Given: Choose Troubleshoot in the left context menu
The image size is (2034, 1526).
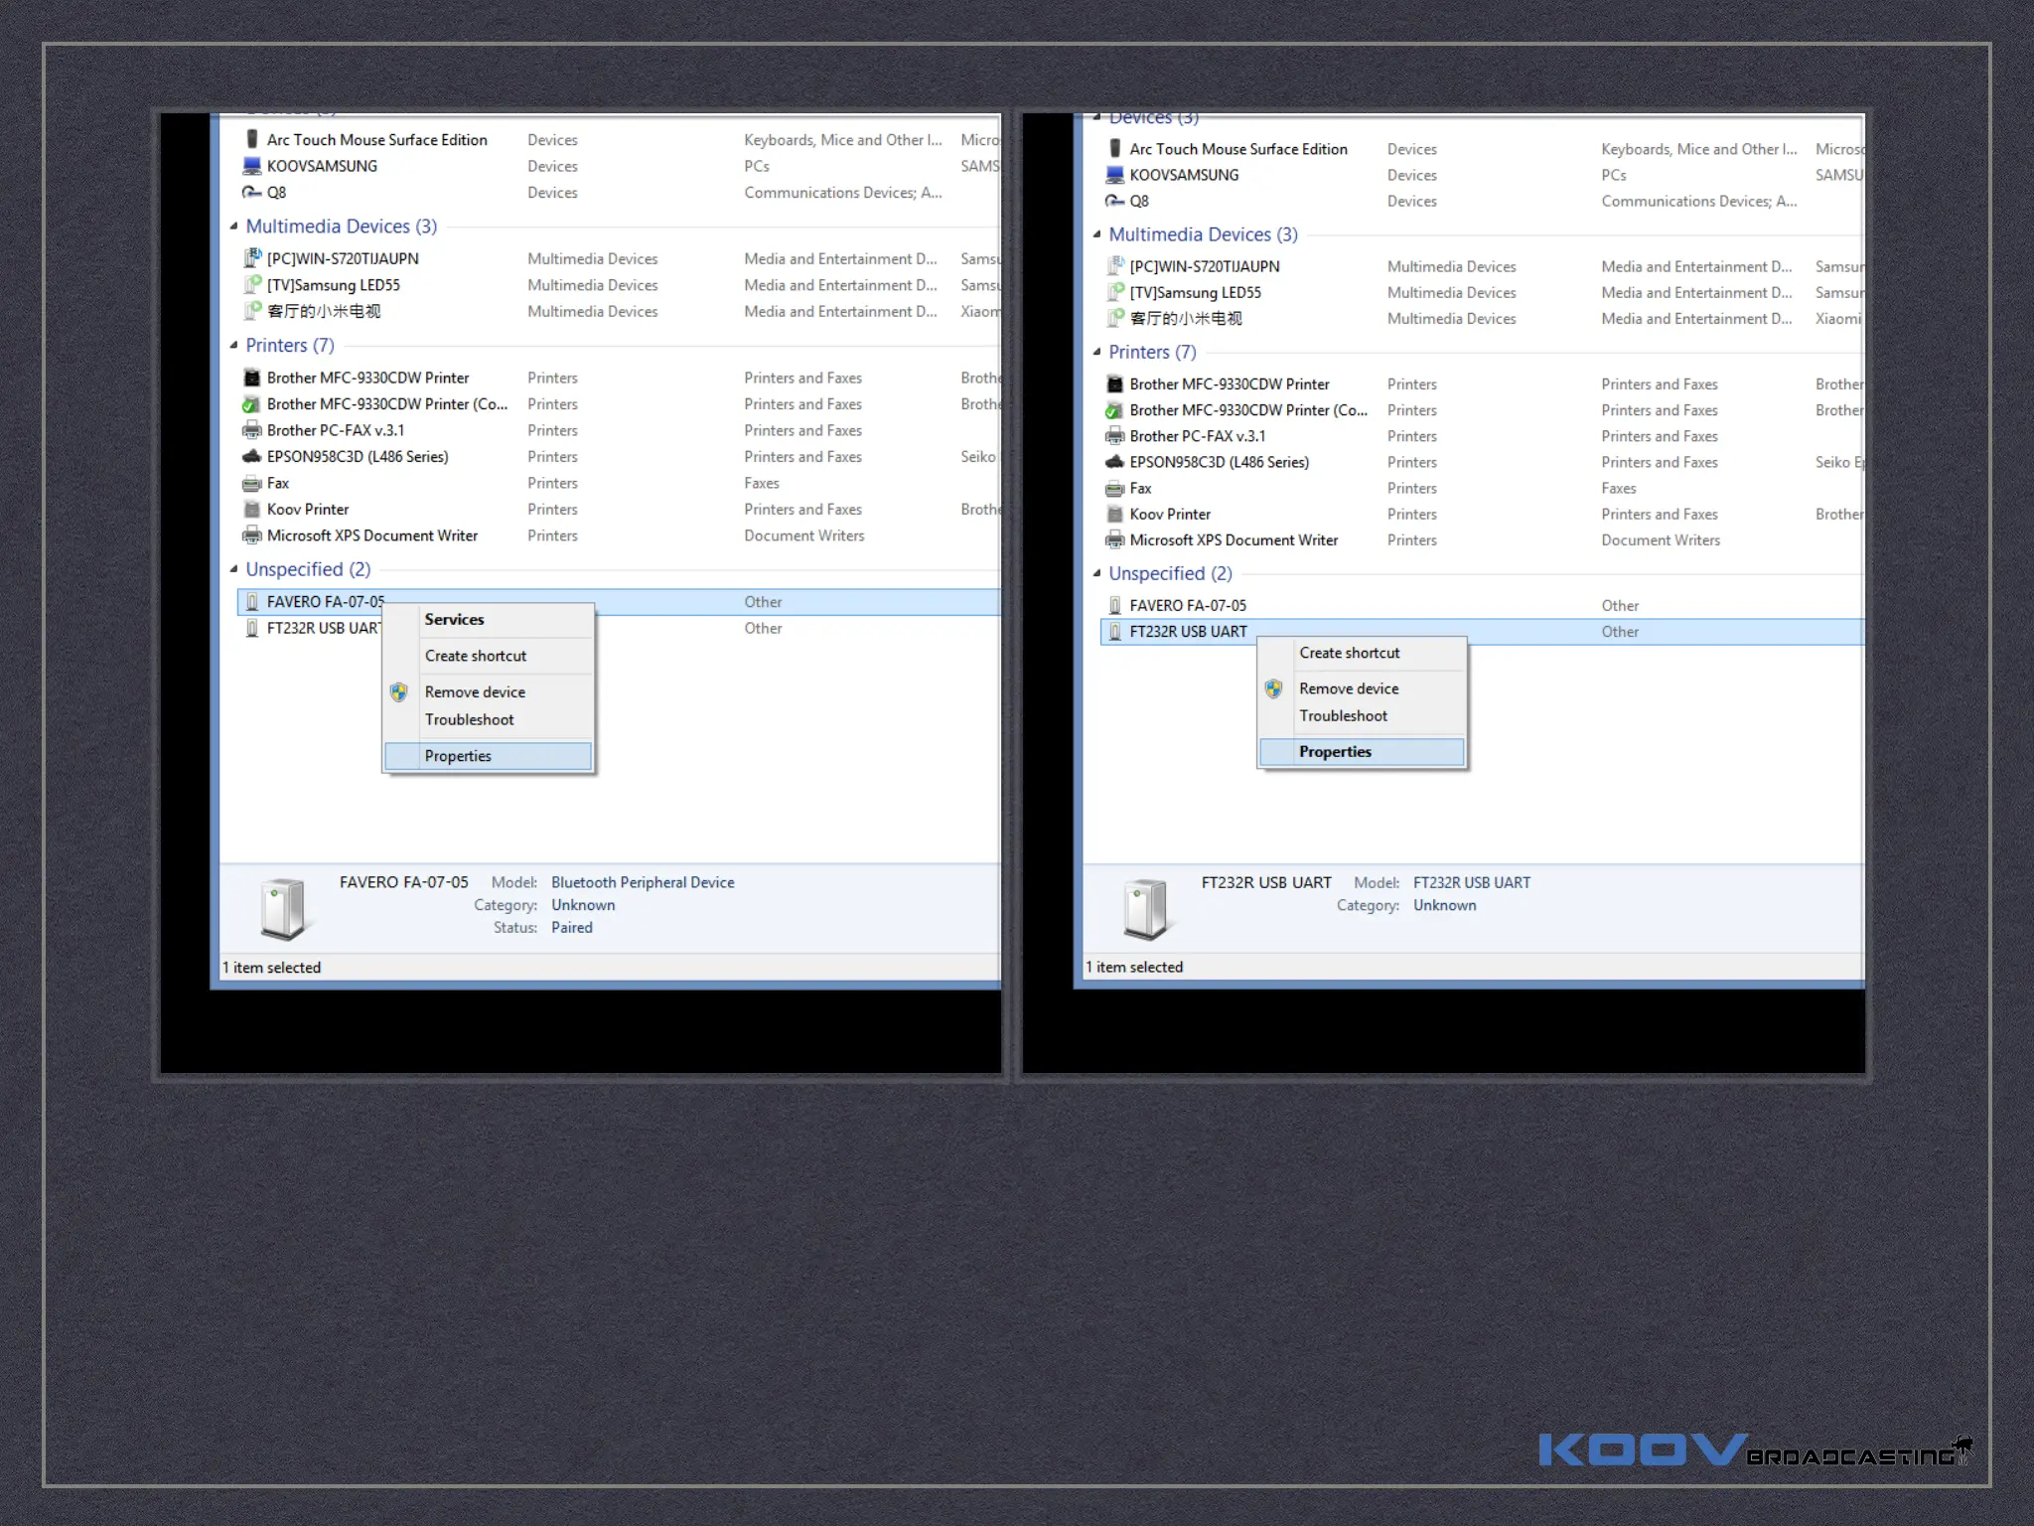Looking at the screenshot, I should [469, 719].
